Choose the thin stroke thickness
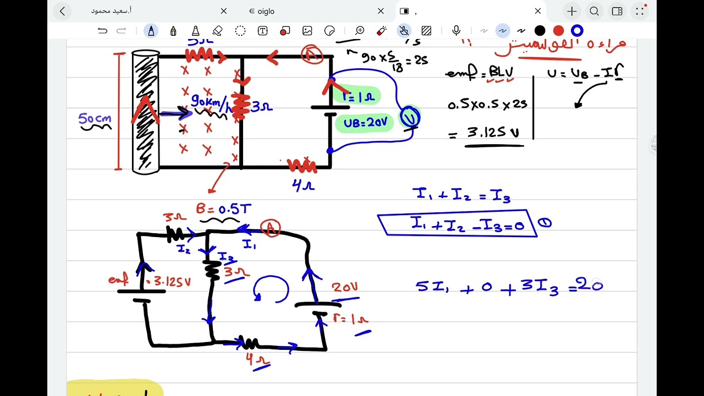Viewport: 704px width, 396px height. tap(484, 31)
